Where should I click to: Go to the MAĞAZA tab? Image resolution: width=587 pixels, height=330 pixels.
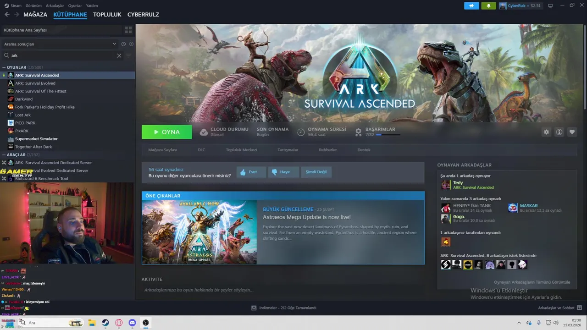pyautogui.click(x=35, y=15)
